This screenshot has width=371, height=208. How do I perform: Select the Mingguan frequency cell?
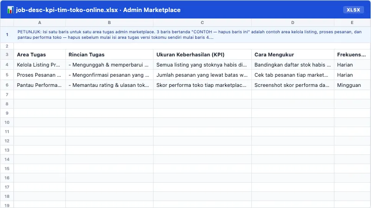click(352, 85)
